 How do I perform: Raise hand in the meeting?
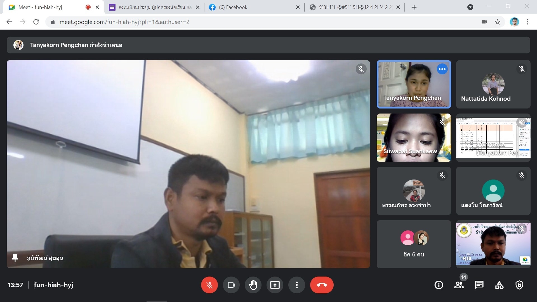[253, 285]
